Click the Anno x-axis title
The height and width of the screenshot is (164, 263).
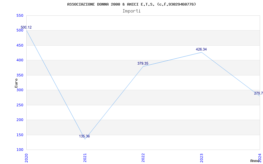(x=255, y=161)
